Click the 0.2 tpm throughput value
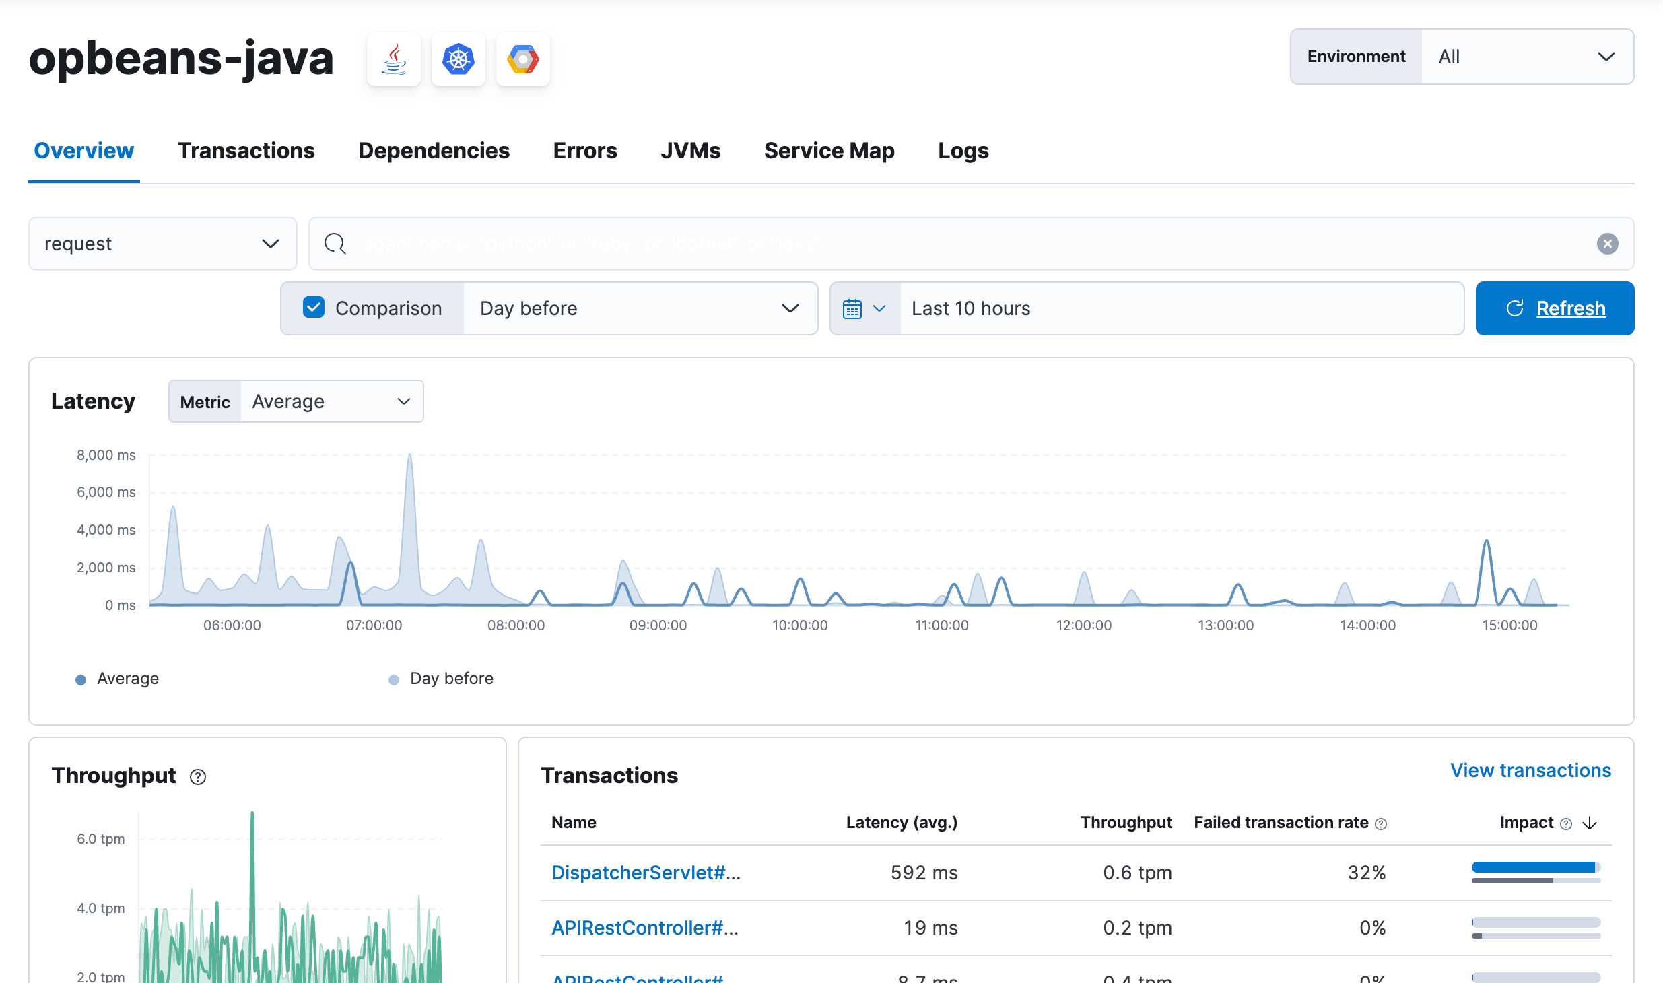 [1137, 928]
